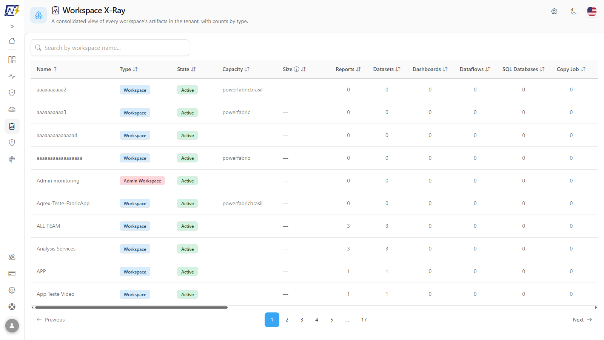
Task: Go to page 3
Action: tap(302, 320)
